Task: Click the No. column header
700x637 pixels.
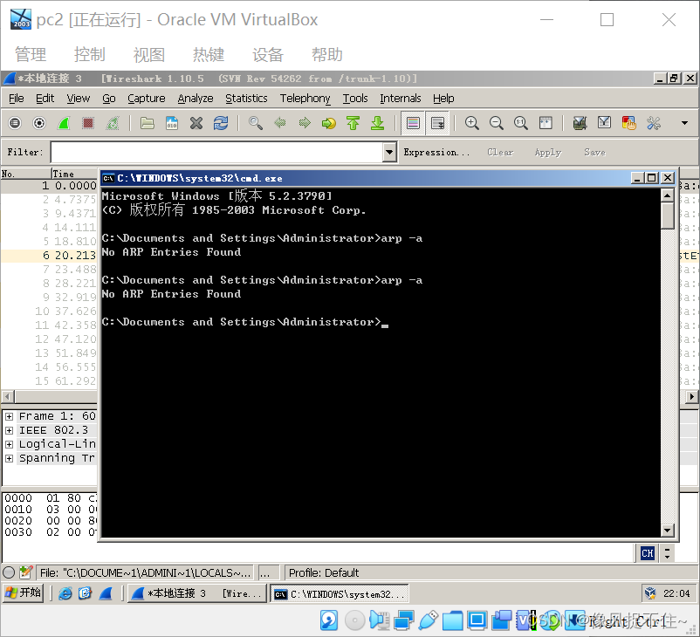Action: (26, 174)
